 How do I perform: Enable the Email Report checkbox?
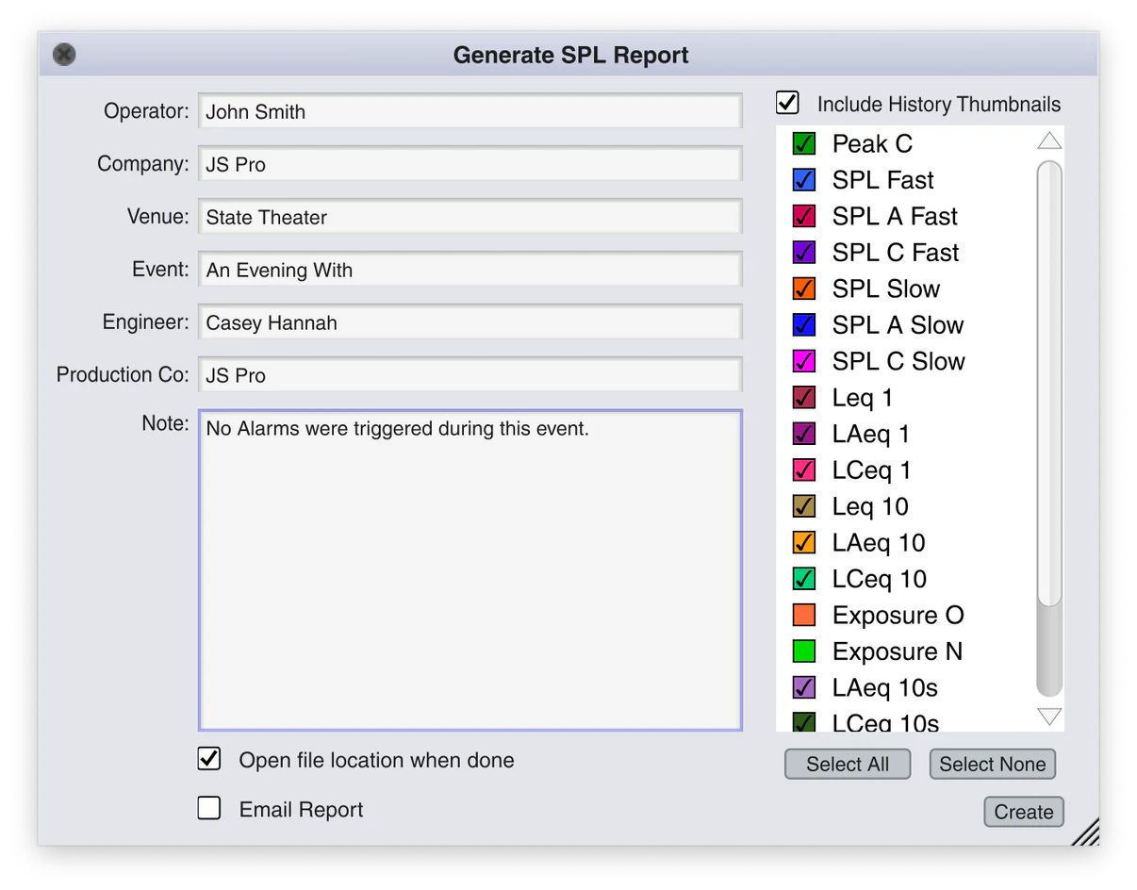209,808
